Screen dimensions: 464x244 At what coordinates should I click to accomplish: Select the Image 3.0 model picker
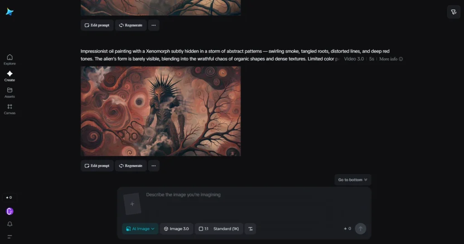point(176,229)
